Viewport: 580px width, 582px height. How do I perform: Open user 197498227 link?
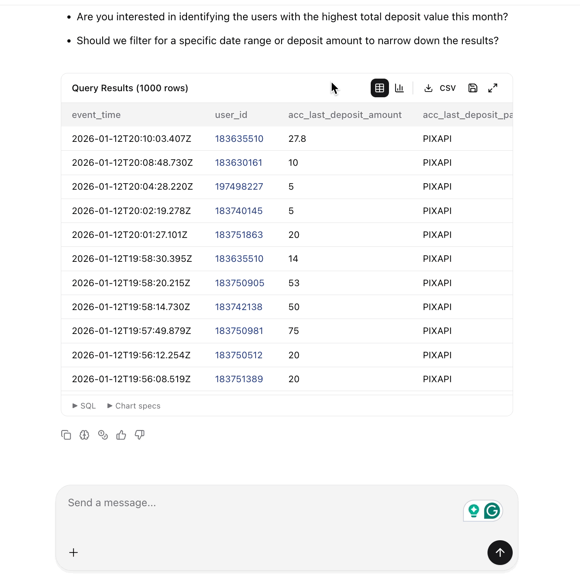tap(239, 186)
